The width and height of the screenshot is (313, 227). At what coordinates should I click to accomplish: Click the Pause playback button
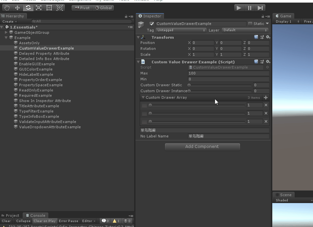coord(250,8)
